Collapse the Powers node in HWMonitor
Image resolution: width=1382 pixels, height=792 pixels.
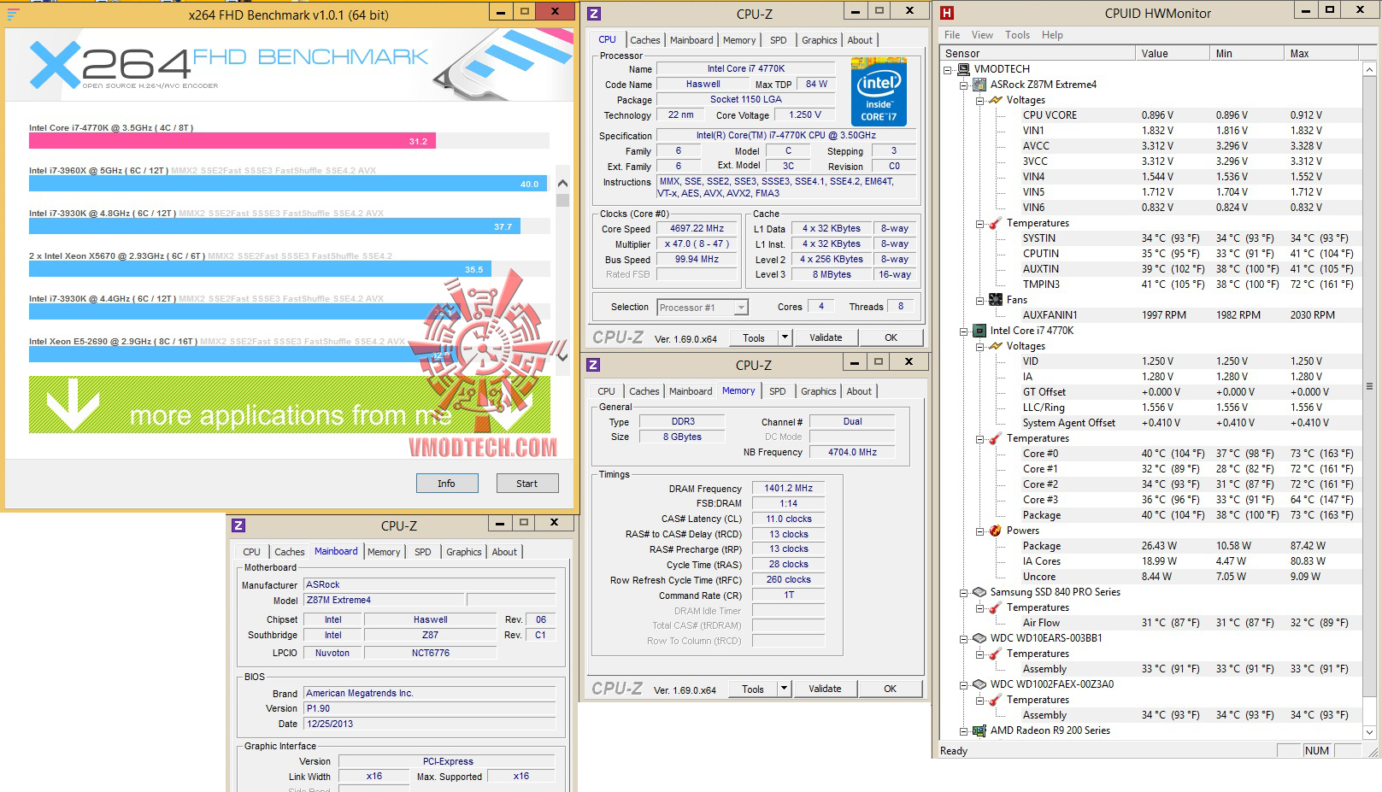coord(980,531)
